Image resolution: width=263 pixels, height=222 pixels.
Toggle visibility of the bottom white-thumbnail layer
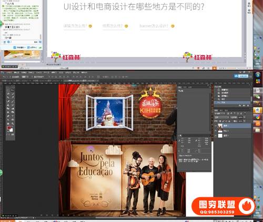point(216,136)
